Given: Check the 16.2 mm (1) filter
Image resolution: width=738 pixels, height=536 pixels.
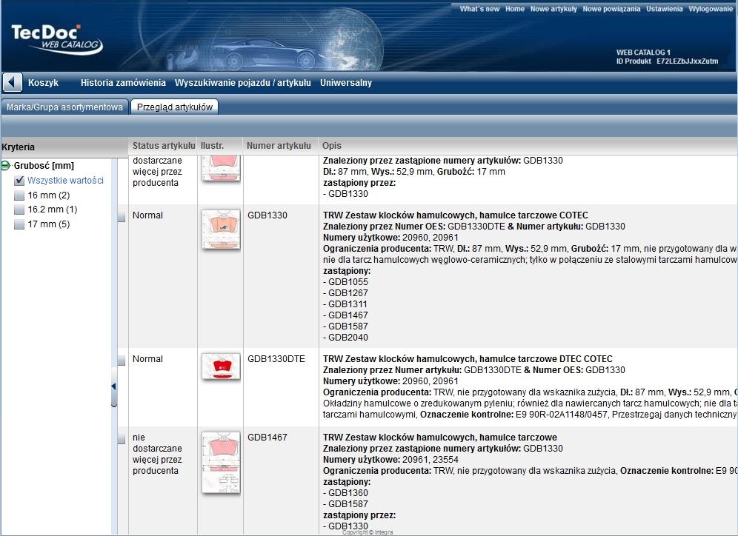Looking at the screenshot, I should click(x=19, y=210).
